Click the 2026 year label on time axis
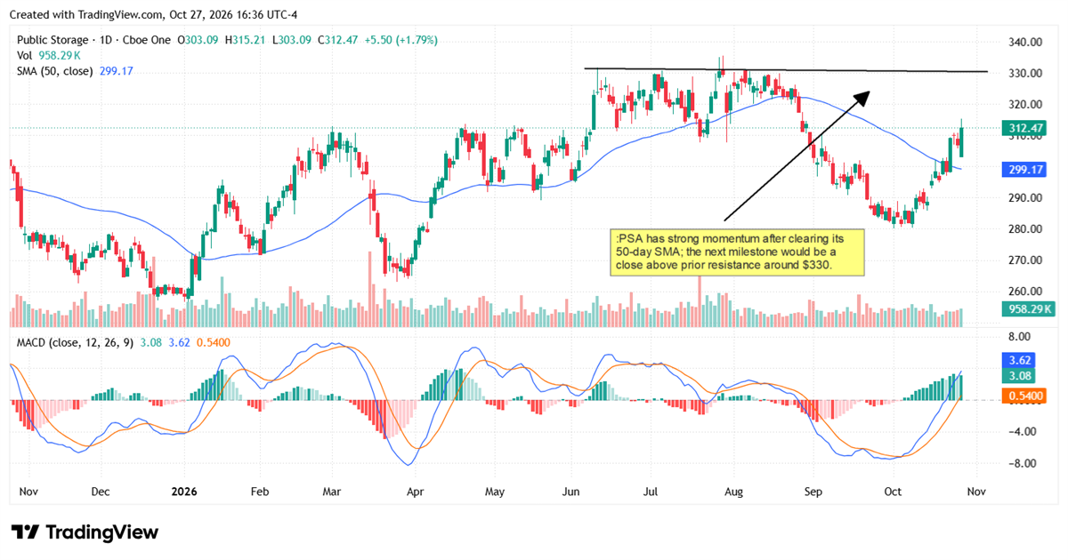 [x=184, y=491]
